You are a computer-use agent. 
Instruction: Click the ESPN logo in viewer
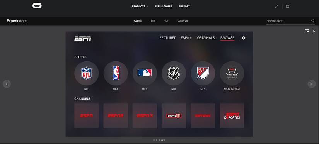[x=83, y=39]
